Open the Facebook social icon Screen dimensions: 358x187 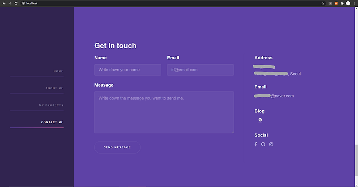256,144
